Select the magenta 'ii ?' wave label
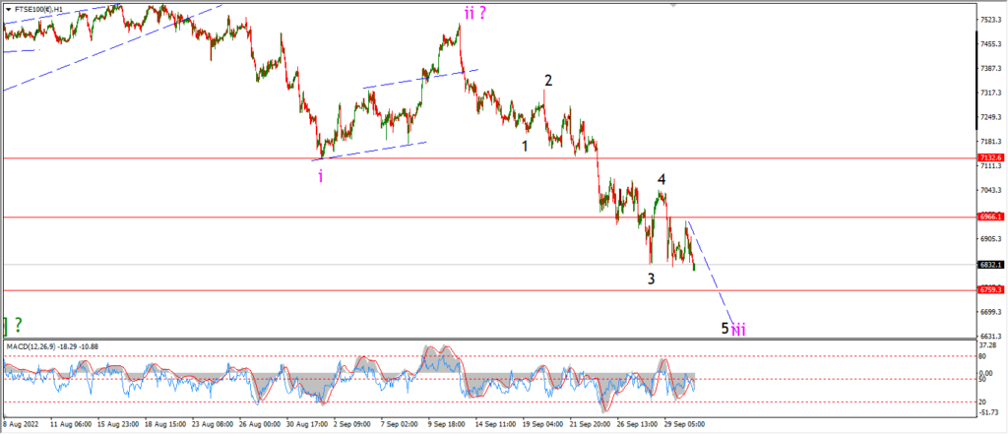The image size is (1008, 434). (475, 13)
